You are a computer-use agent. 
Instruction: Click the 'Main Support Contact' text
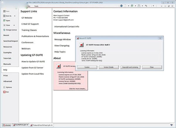(61, 15)
